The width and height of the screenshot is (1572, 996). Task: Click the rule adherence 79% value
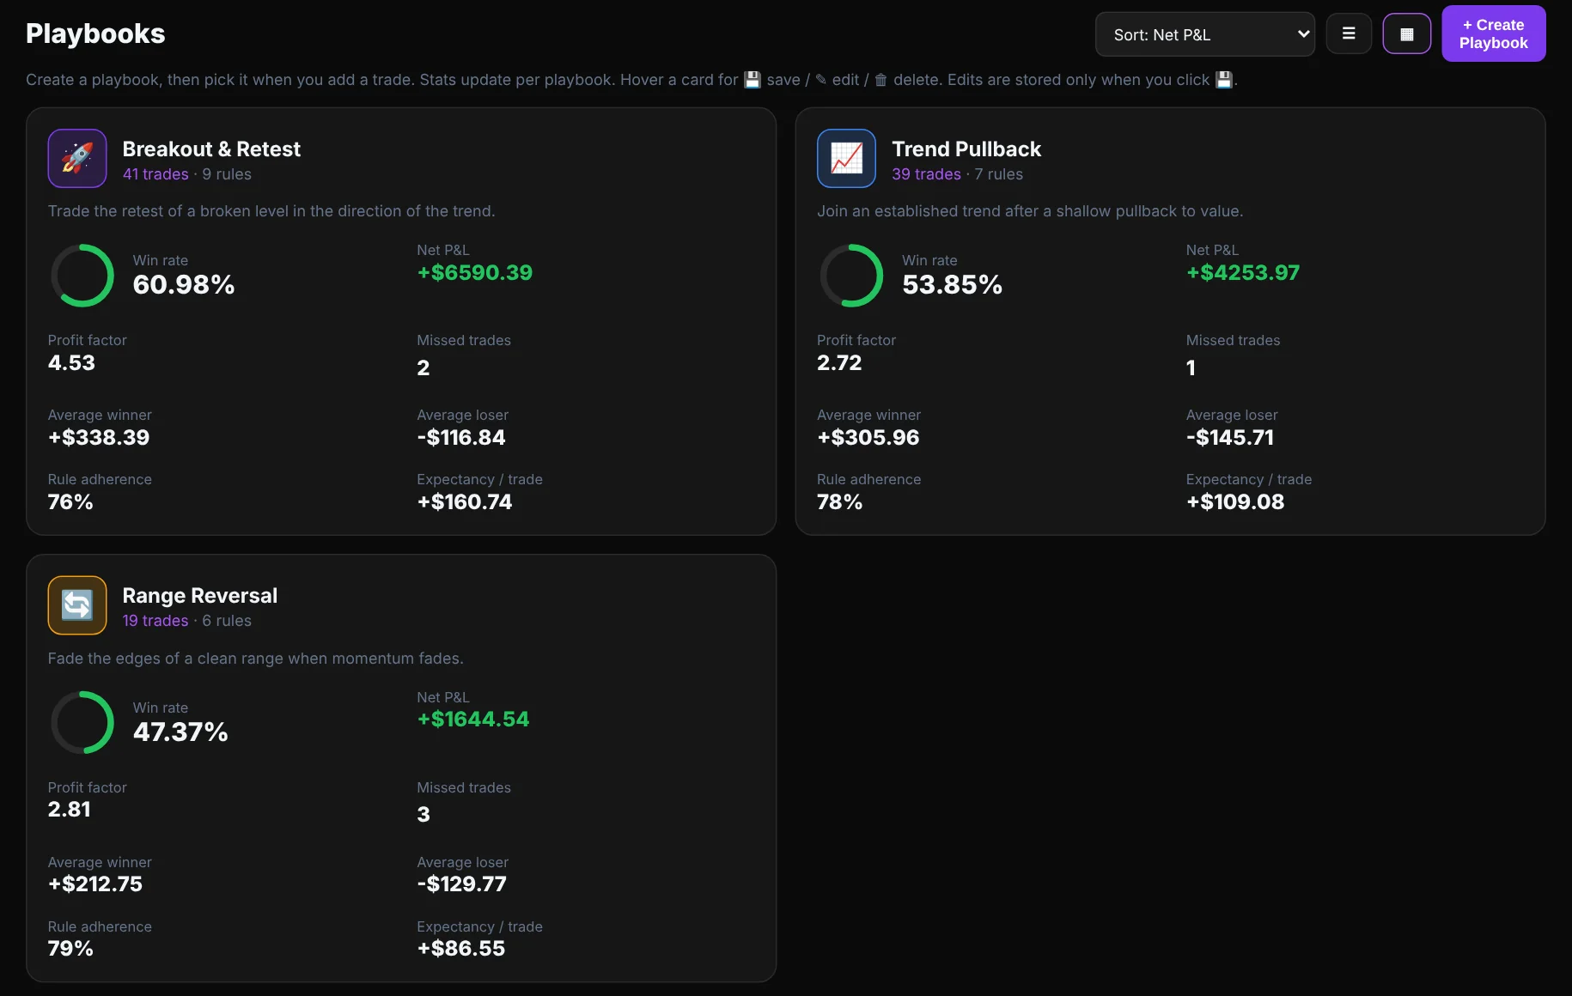(70, 949)
